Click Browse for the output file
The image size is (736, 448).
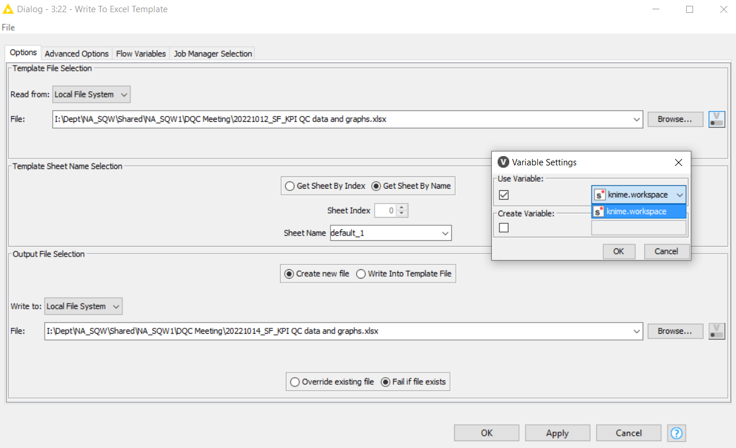point(675,331)
